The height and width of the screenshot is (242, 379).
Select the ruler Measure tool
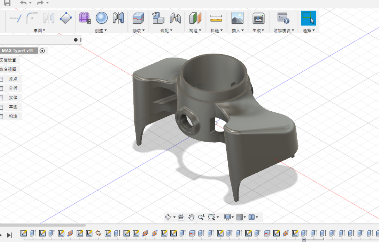pos(216,18)
